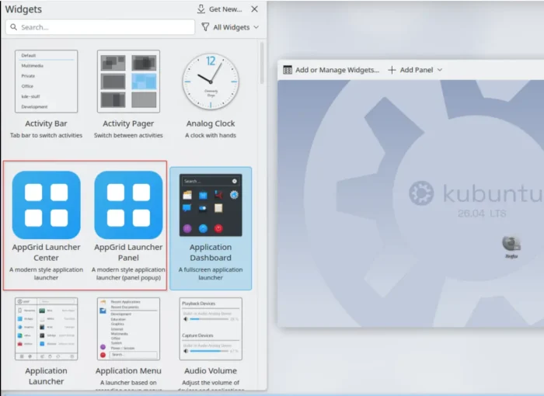
Task: Click the widgets grid icon in the desktop toolbar
Action: (x=288, y=70)
